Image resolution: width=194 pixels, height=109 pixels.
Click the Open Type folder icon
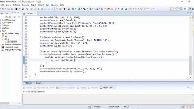109,9
